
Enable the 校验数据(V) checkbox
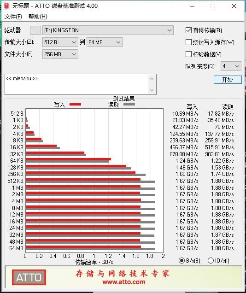click(188, 54)
